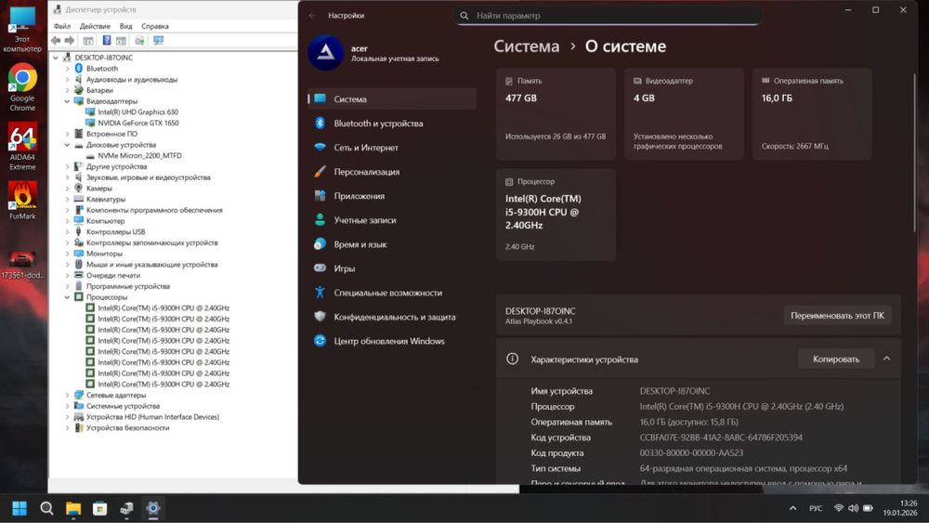Open 'Центр обновления Windows' settings
Viewport: 929px width, 523px height.
tap(392, 341)
